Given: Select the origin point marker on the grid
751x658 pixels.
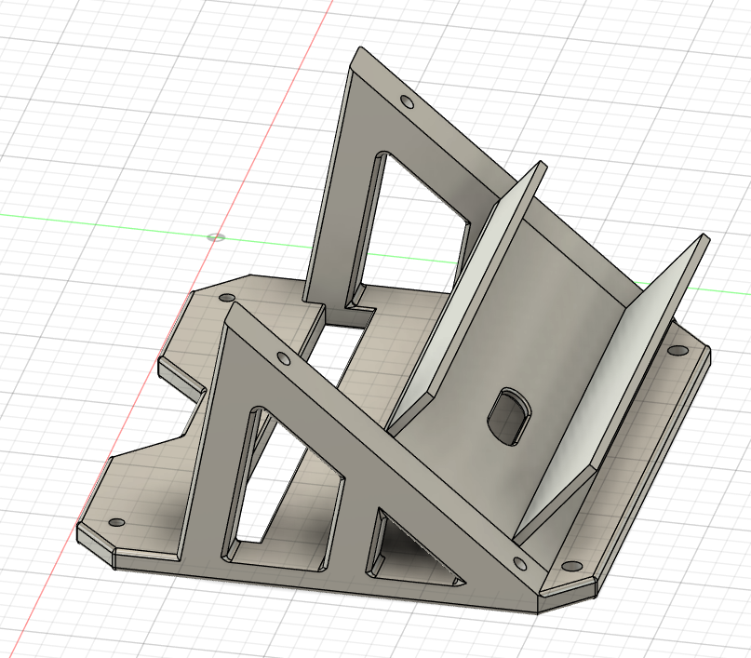Looking at the screenshot, I should [x=216, y=237].
